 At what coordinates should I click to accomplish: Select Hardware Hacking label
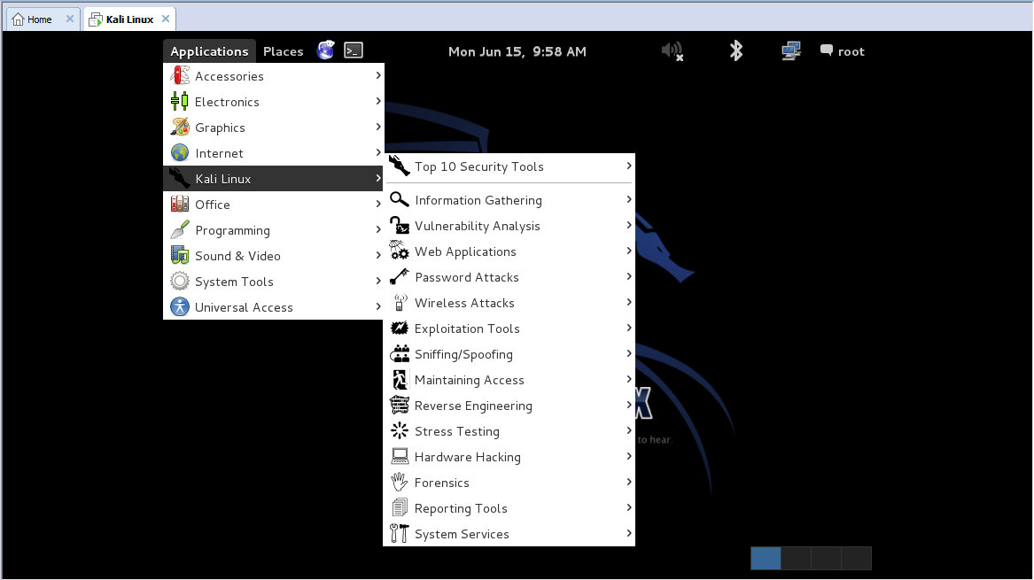(468, 457)
